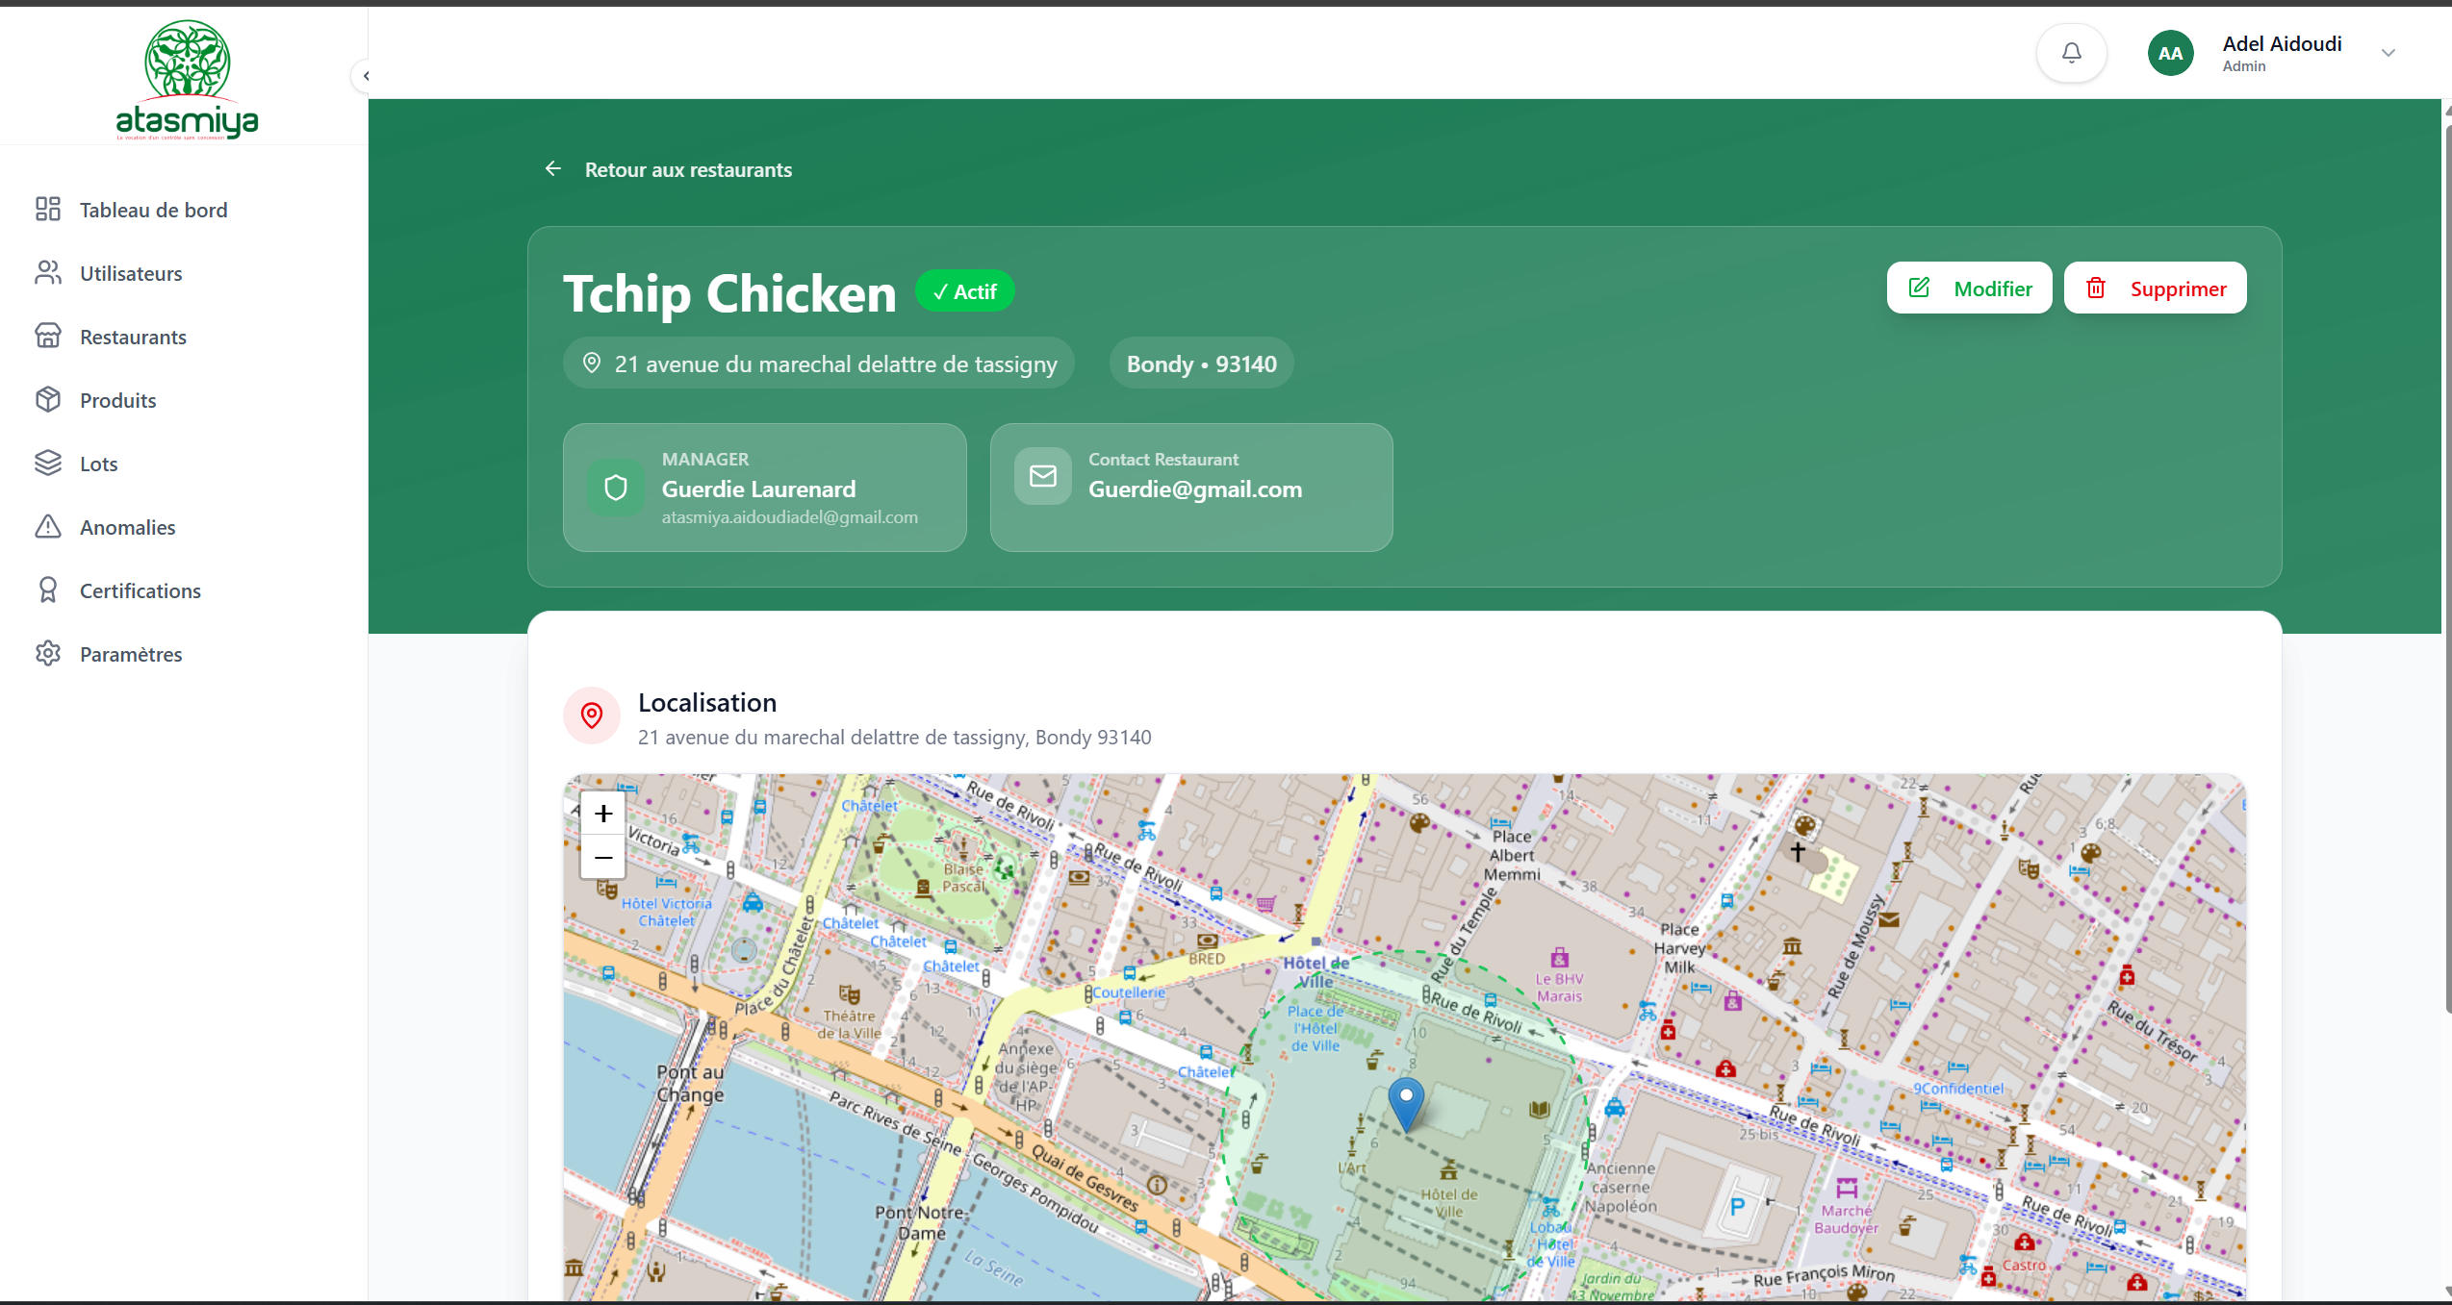Click the Anomalies warning triangle icon
Image resolution: width=2452 pixels, height=1305 pixels.
pyautogui.click(x=48, y=527)
